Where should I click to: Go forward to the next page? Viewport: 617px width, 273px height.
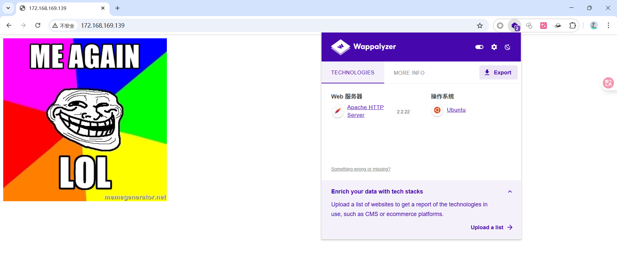[x=23, y=25]
